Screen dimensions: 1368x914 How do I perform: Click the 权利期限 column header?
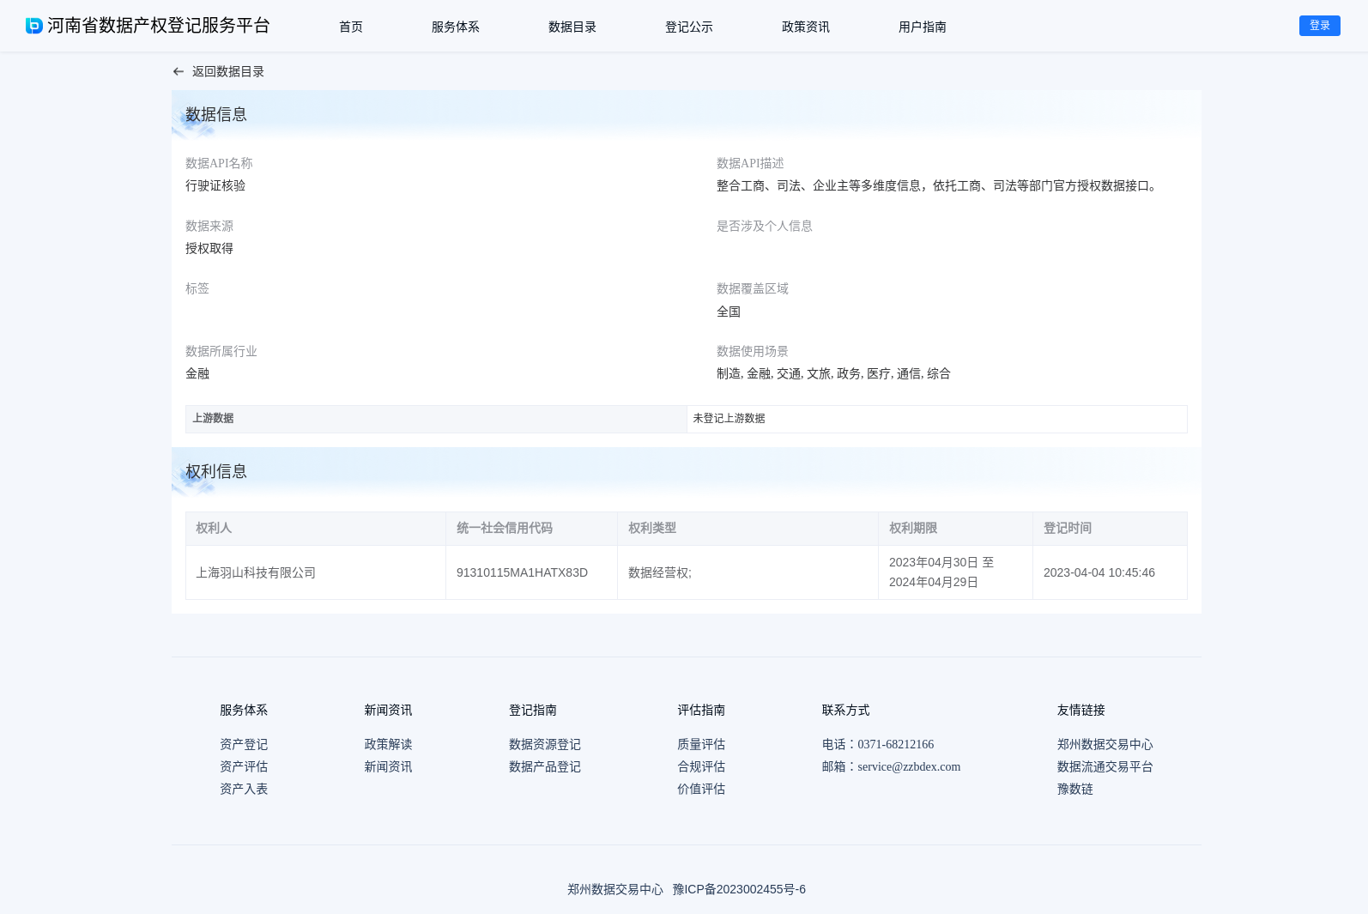955,529
